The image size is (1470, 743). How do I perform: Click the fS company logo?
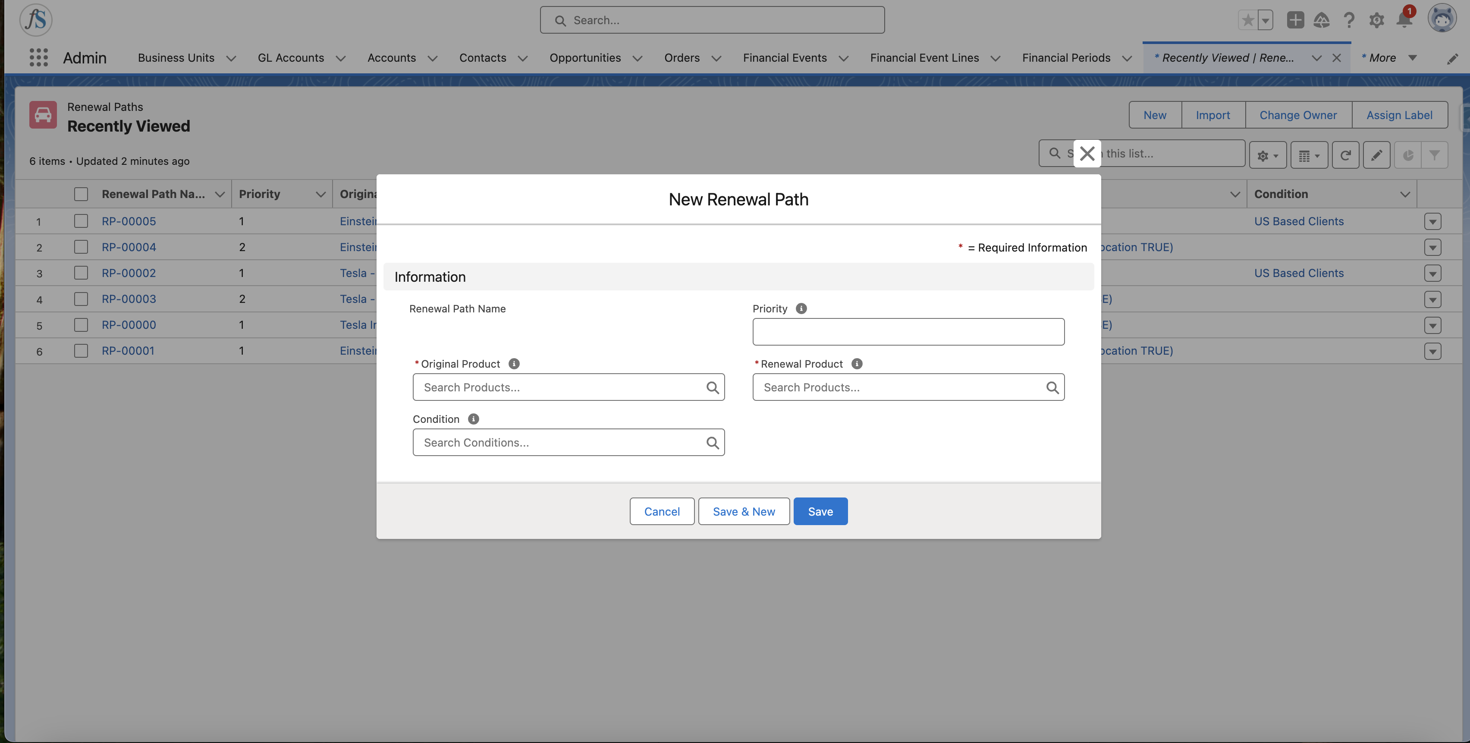pos(36,19)
